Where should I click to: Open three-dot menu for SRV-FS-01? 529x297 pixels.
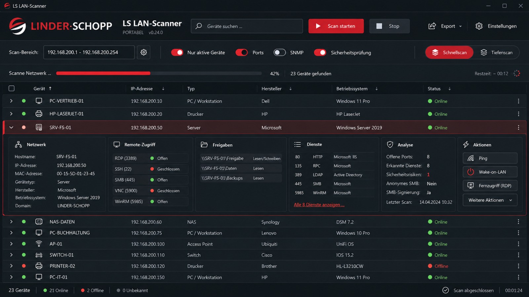click(x=518, y=127)
